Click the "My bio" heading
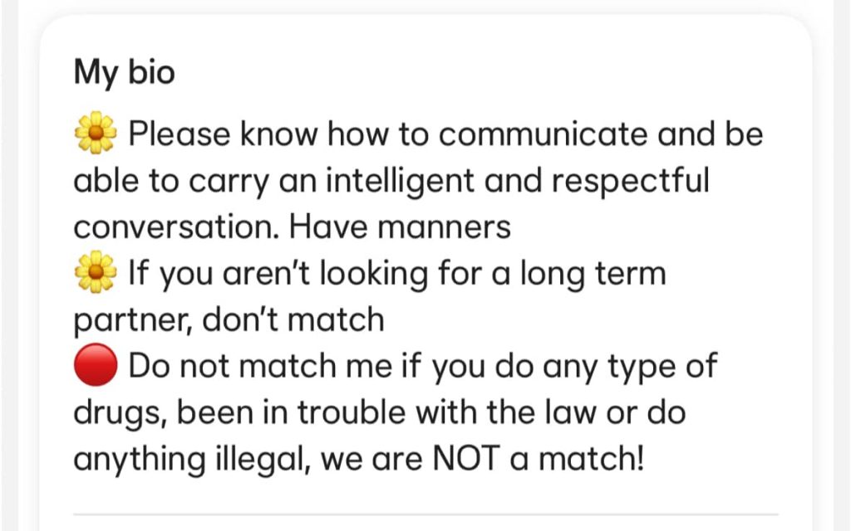The width and height of the screenshot is (851, 531). [125, 72]
